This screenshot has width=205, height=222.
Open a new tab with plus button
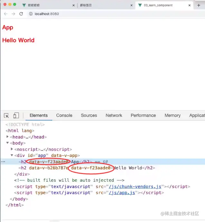199,5
